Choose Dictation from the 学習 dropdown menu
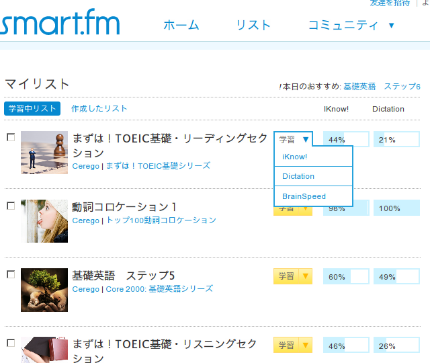The image size is (430, 363). pyautogui.click(x=313, y=176)
